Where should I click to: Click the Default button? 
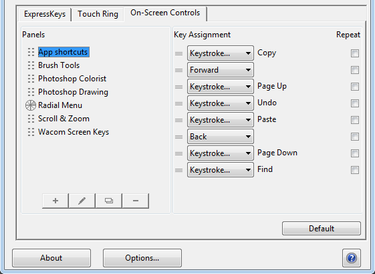[x=322, y=229]
